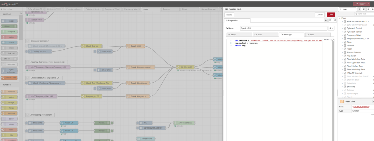Switch to the On Start tab
Screen dimensions: 374x141
(265, 34)
